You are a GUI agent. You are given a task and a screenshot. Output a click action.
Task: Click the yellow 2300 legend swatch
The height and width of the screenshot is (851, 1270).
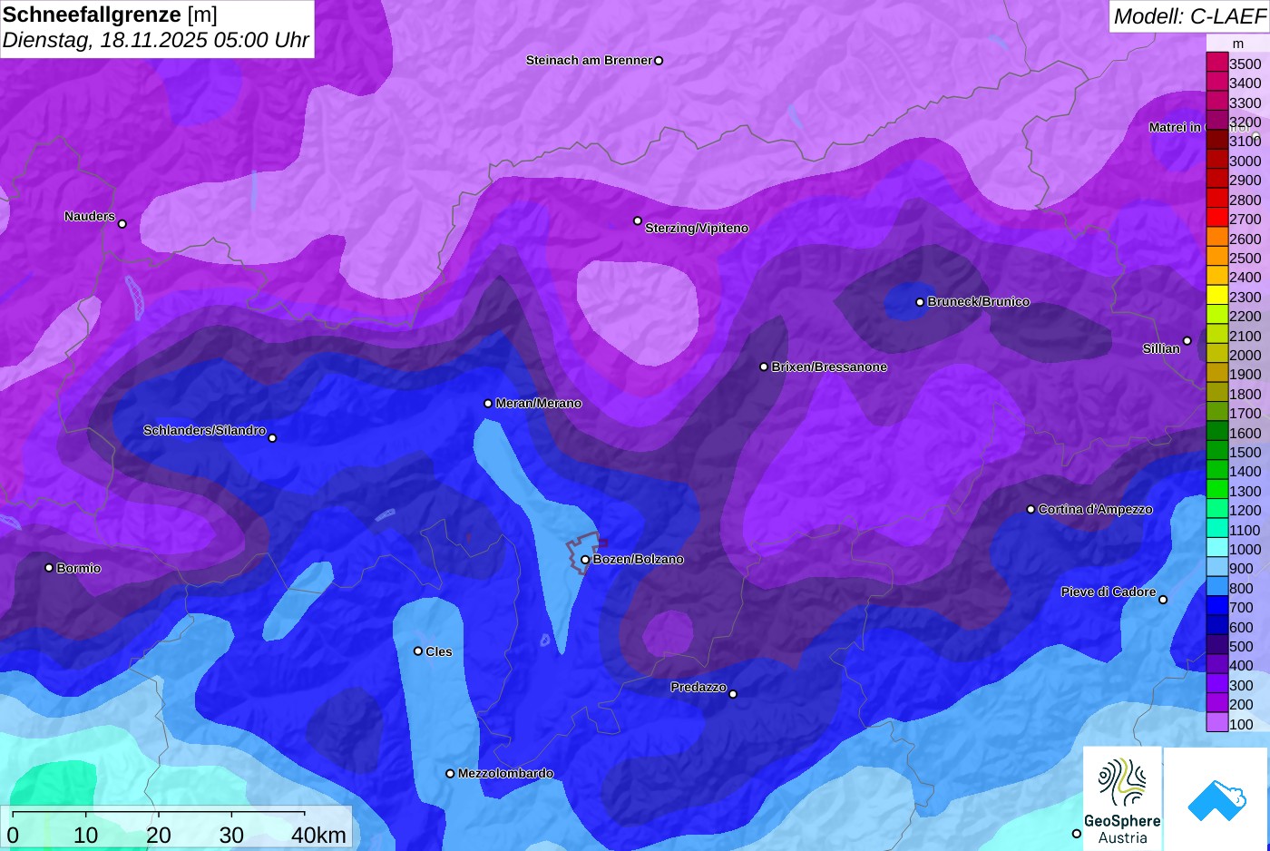click(1216, 296)
